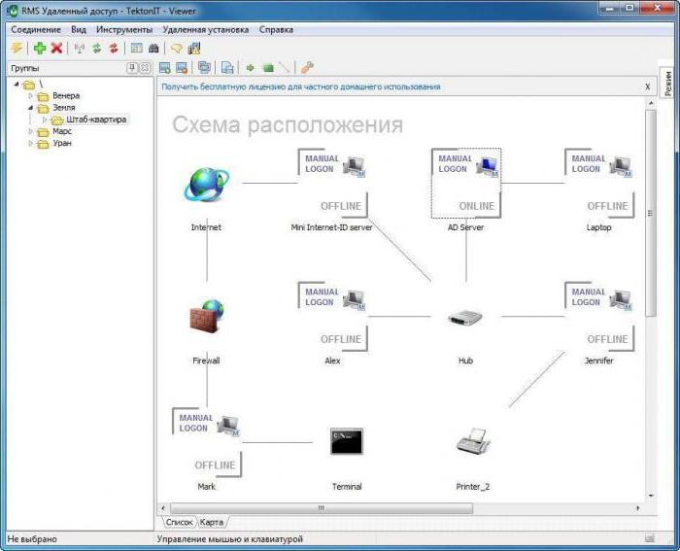This screenshot has height=551, width=680.
Task: Select the Уран group
Action: pyautogui.click(x=62, y=143)
